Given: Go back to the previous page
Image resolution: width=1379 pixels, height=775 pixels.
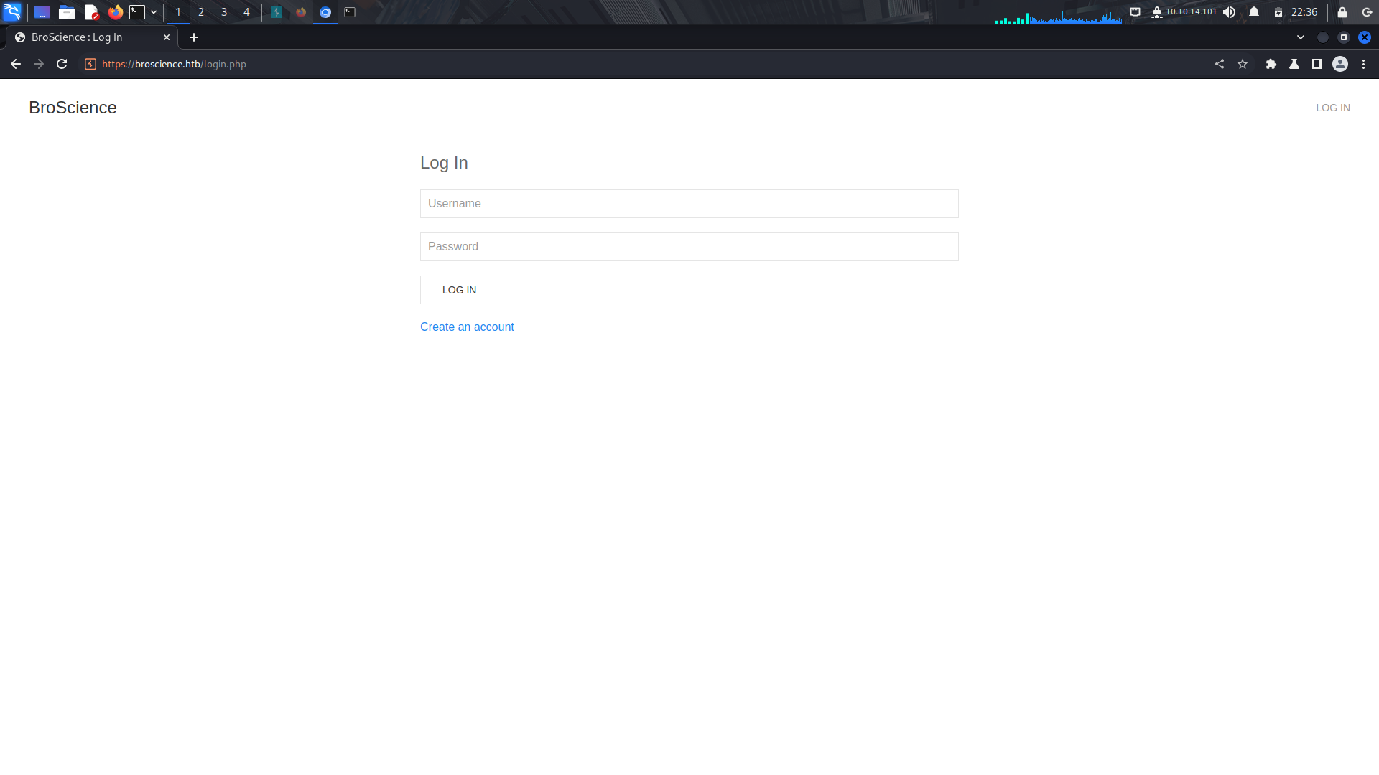Looking at the screenshot, I should (x=16, y=64).
